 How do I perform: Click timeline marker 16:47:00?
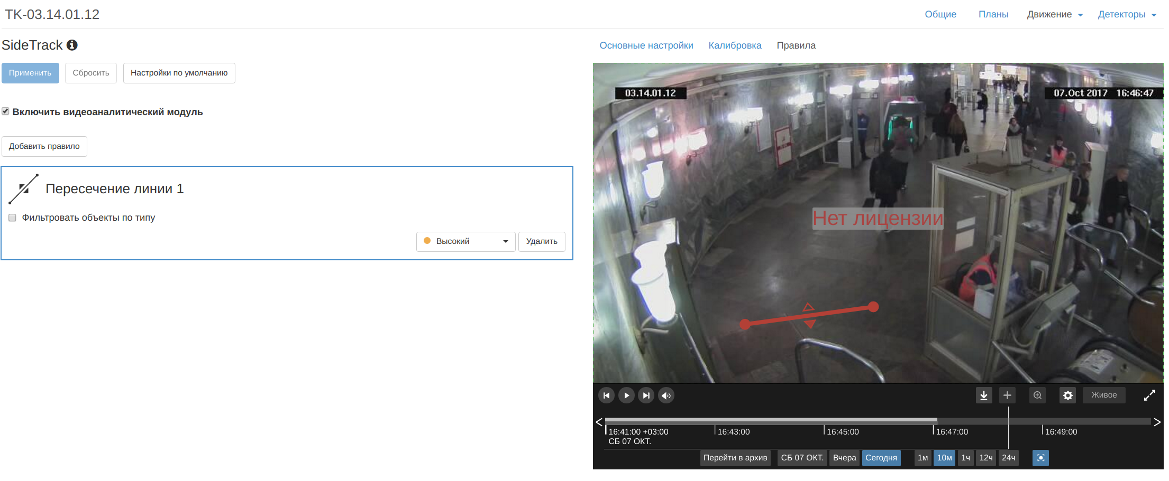coord(952,432)
